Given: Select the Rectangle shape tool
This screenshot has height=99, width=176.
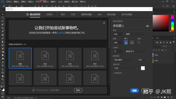Looking at the screenshot, I should click(2, 73).
